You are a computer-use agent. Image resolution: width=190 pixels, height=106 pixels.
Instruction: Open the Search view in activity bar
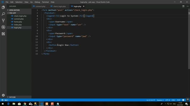[3, 14]
